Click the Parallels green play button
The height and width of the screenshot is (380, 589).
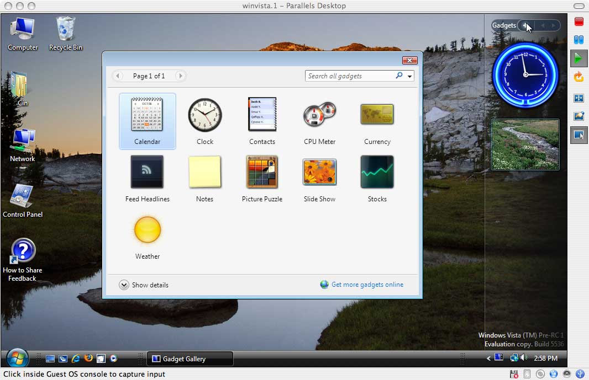pyautogui.click(x=579, y=58)
